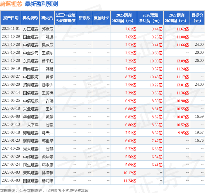Click researcher 姚遥
Viewport: 205px width, 193px height.
point(49,37)
